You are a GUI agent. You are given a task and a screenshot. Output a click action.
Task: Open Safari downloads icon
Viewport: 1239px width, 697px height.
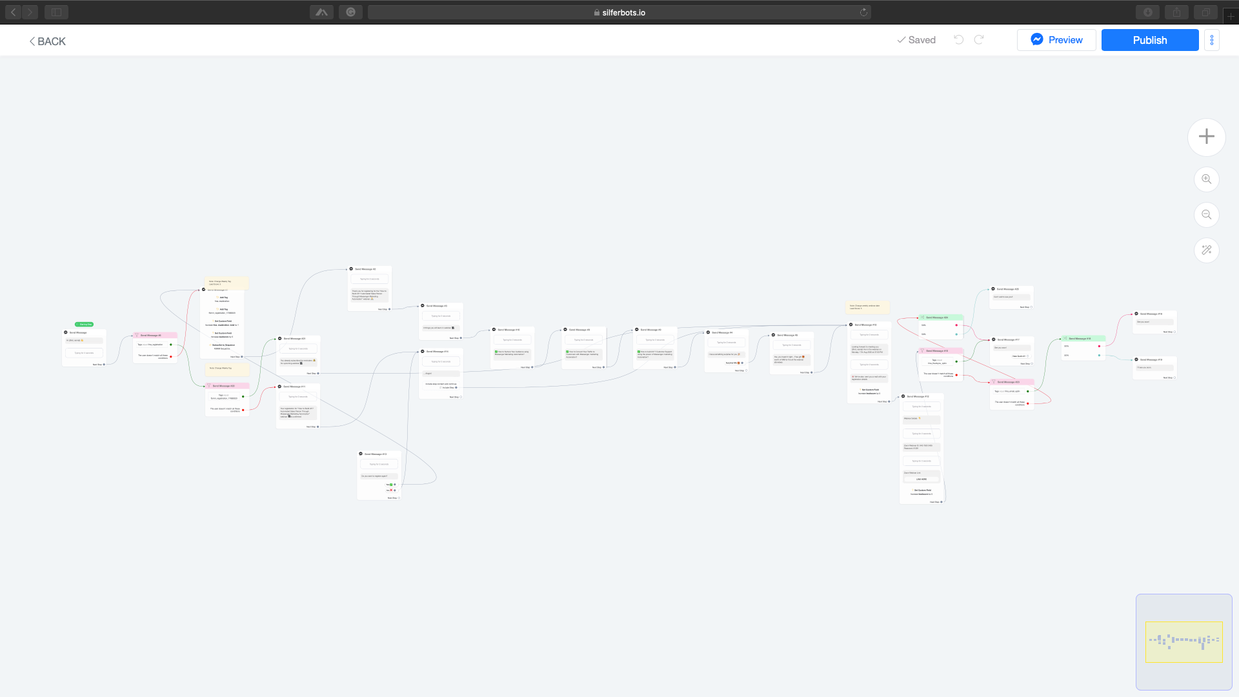1147,12
